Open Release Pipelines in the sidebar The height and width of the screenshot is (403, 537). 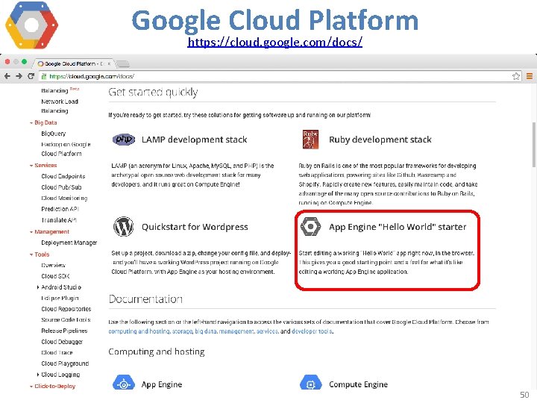[64, 331]
